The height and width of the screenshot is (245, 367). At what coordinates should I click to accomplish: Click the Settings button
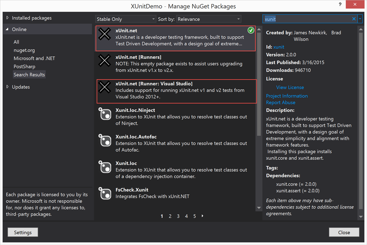point(23,232)
